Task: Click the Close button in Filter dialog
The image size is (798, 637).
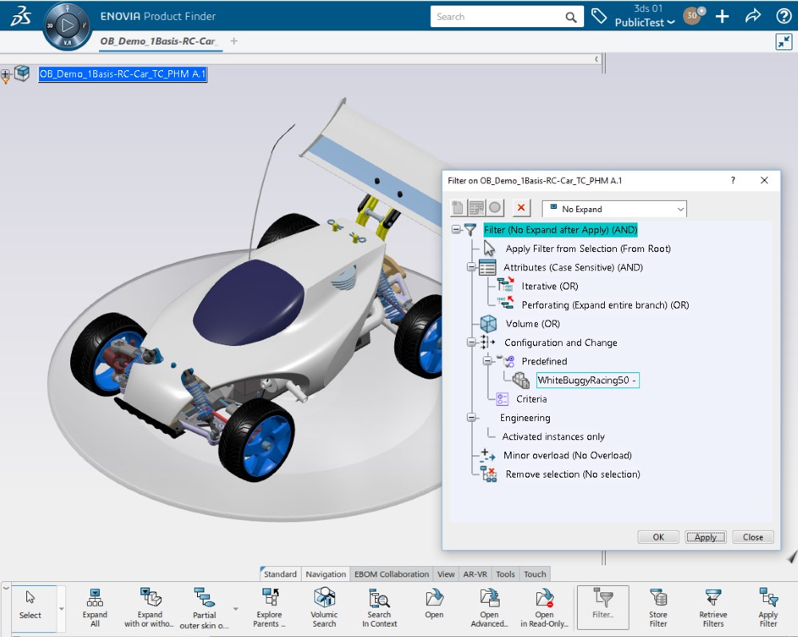Action: (753, 537)
